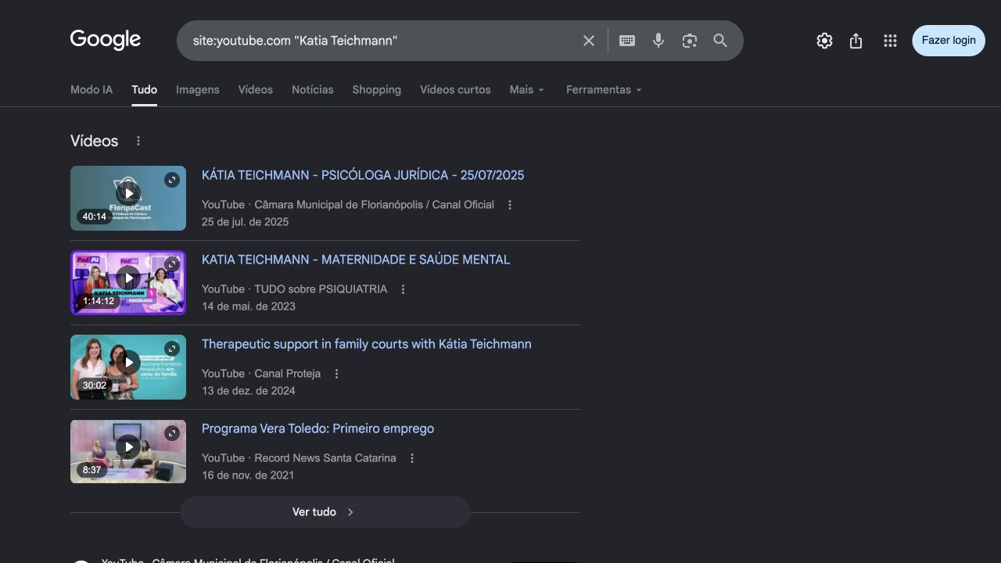1001x563 pixels.
Task: Expand the Mais dropdown
Action: click(527, 90)
